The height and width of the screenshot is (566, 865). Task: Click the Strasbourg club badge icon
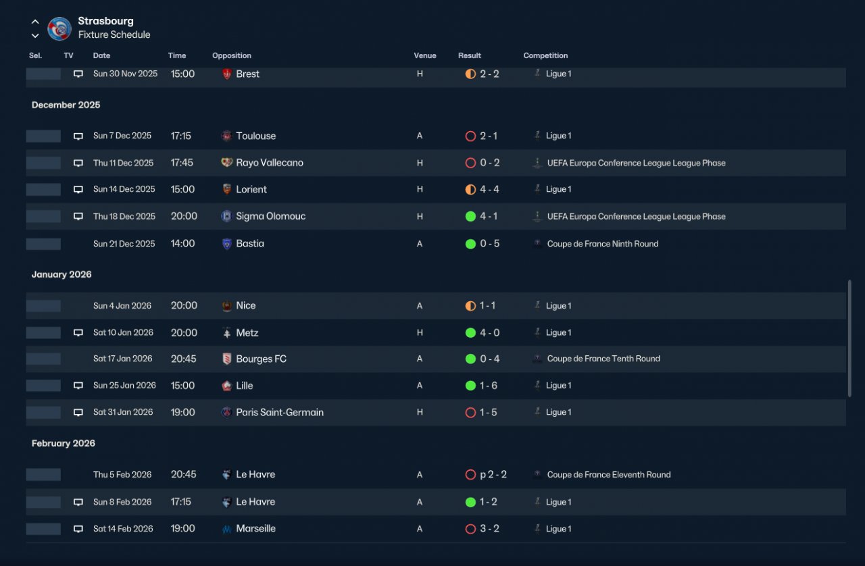59,28
